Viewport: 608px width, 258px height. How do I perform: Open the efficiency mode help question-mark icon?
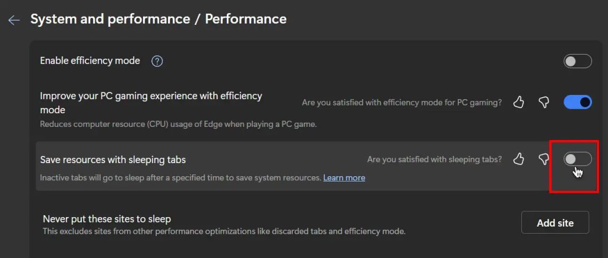pyautogui.click(x=157, y=61)
